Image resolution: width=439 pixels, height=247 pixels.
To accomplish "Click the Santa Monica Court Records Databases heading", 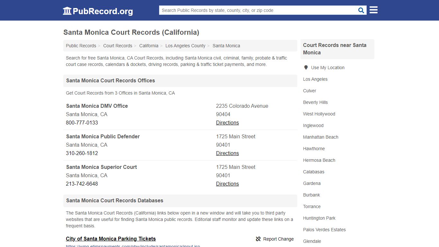I will pos(115,200).
